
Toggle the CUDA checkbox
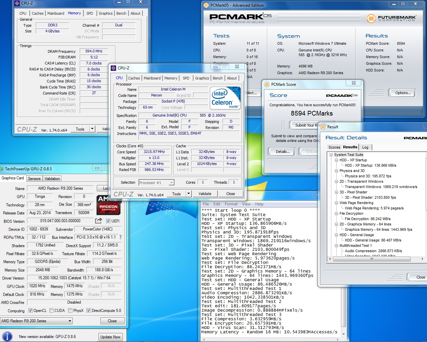pyautogui.click(x=52, y=311)
